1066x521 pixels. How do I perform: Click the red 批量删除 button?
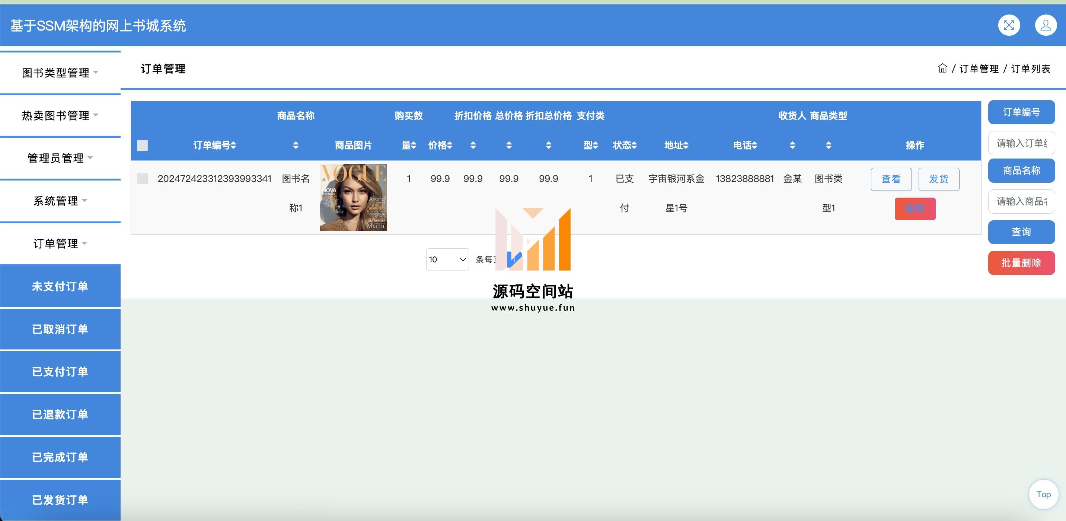click(x=1021, y=263)
